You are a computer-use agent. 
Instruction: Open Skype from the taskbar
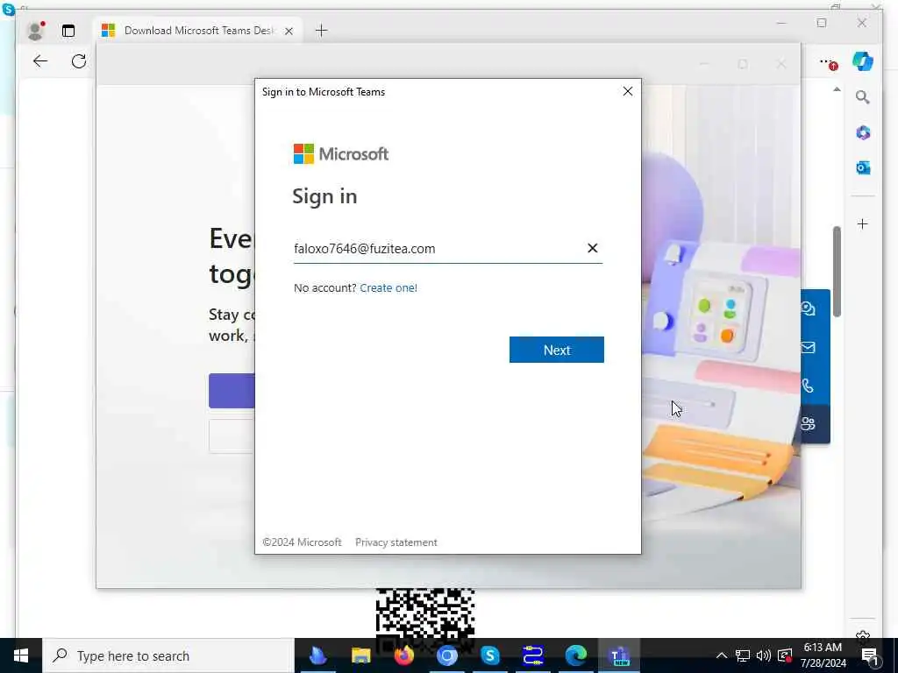point(490,655)
